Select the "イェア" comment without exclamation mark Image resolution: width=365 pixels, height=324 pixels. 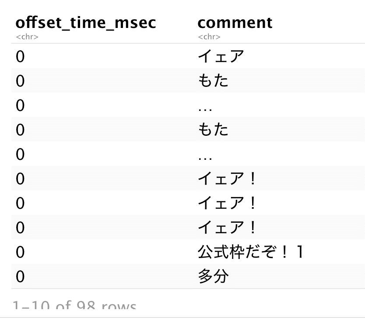tap(221, 57)
